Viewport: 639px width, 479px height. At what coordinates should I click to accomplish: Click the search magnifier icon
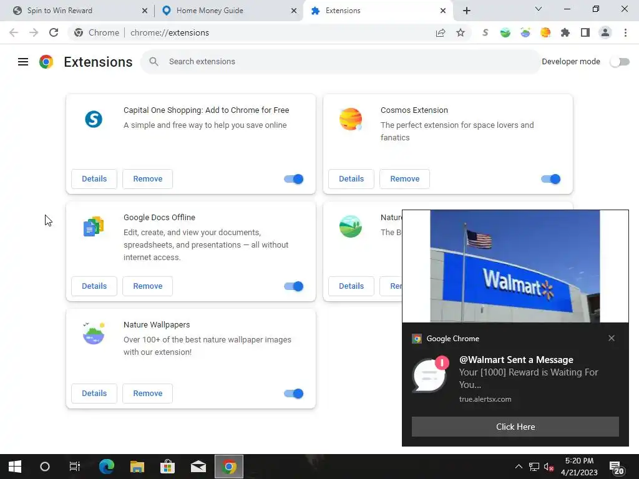click(x=154, y=62)
